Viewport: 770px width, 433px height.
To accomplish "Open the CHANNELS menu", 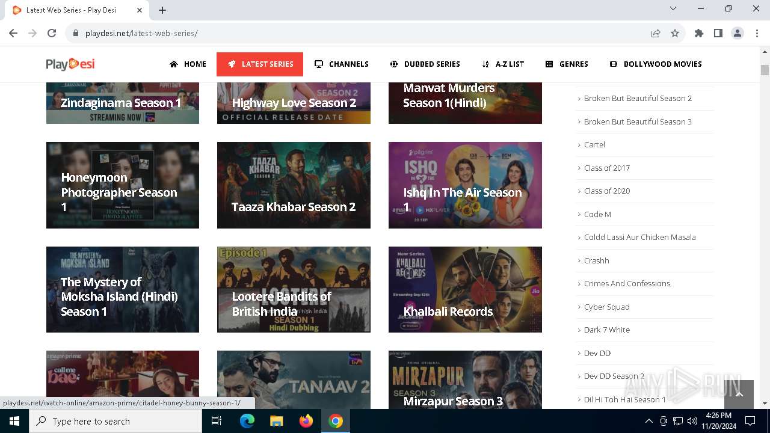I will pyautogui.click(x=342, y=64).
